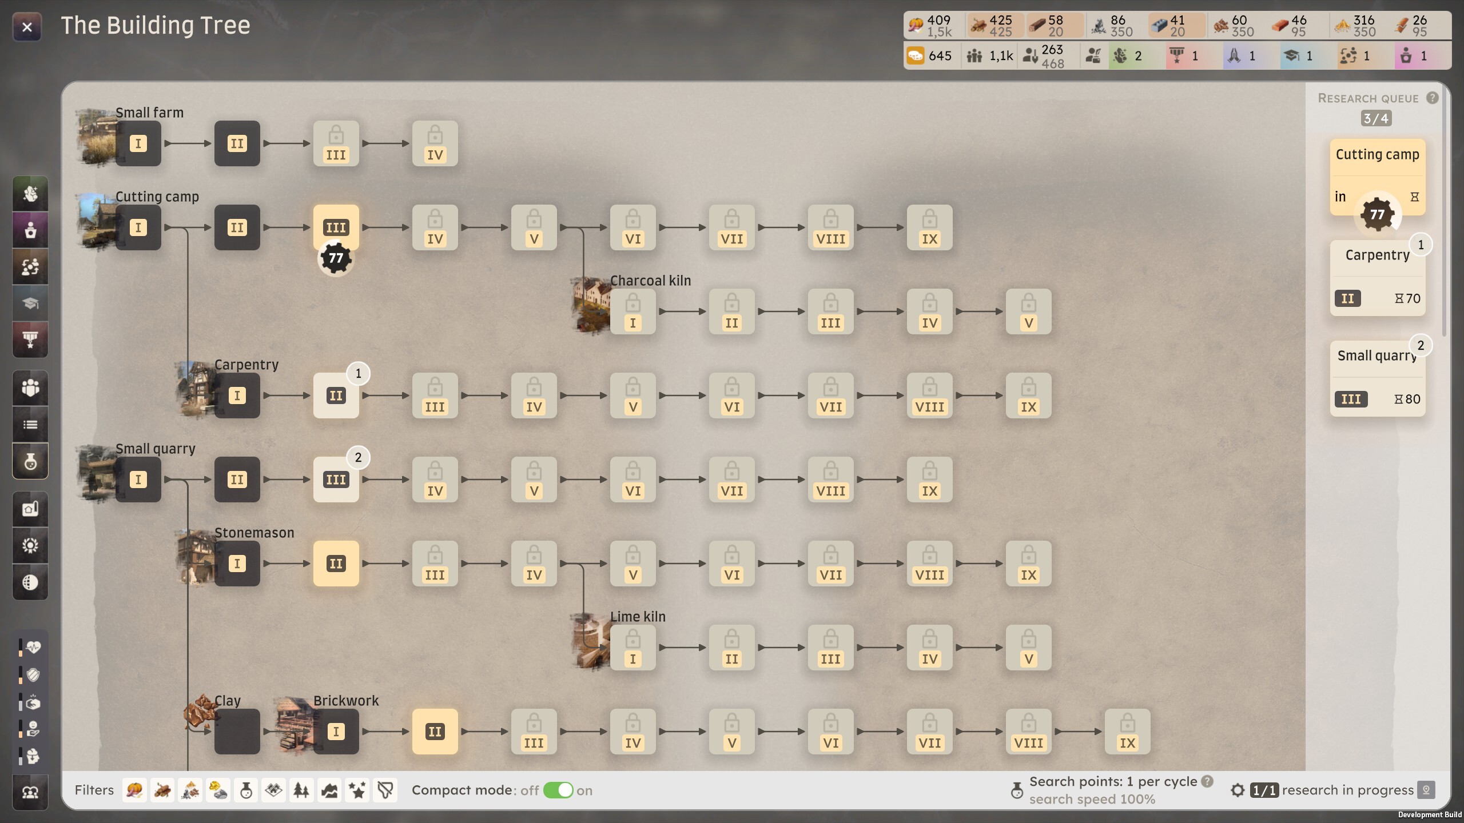Open the building blueprint sidebar icon
The width and height of the screenshot is (1464, 823).
tap(30, 509)
